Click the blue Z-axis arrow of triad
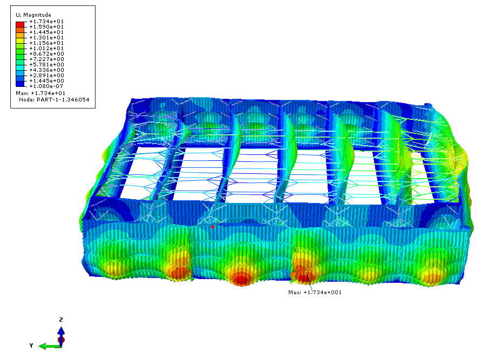The height and width of the screenshot is (359, 489). [61, 331]
